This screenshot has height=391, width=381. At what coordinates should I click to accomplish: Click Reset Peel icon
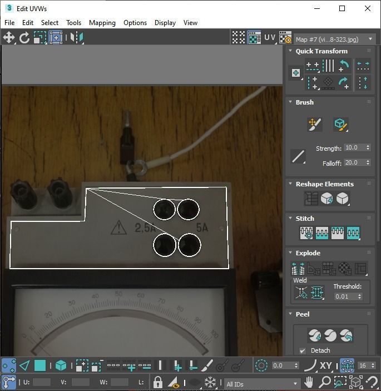346,335
